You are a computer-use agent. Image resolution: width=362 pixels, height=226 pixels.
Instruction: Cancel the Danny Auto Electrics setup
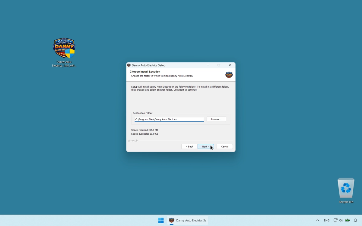(225, 146)
